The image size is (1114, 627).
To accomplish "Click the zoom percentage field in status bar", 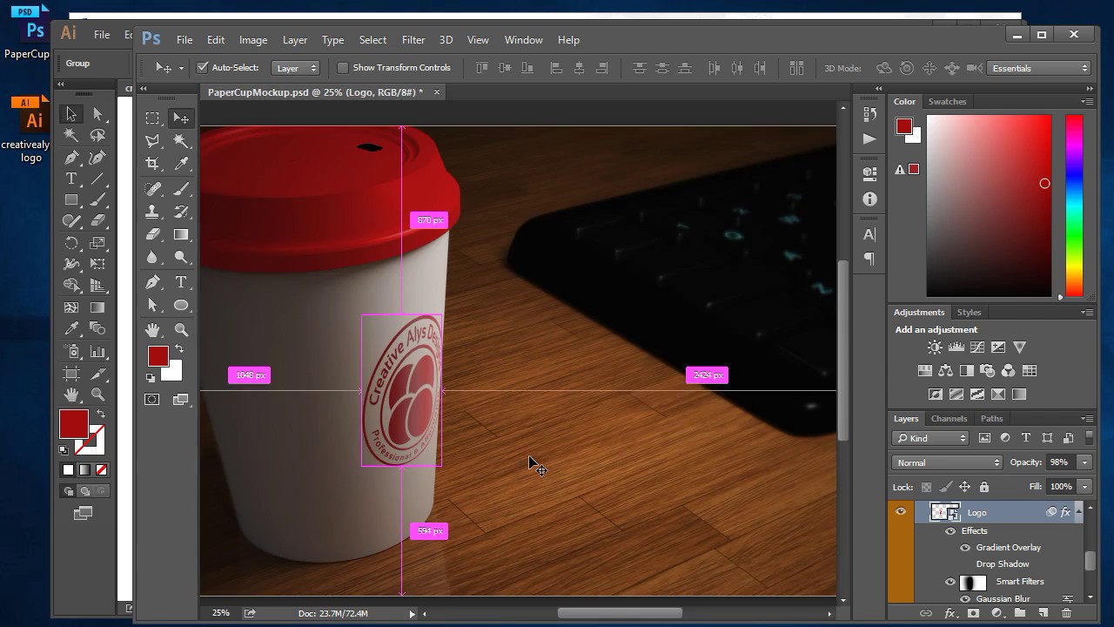I will click(x=221, y=614).
